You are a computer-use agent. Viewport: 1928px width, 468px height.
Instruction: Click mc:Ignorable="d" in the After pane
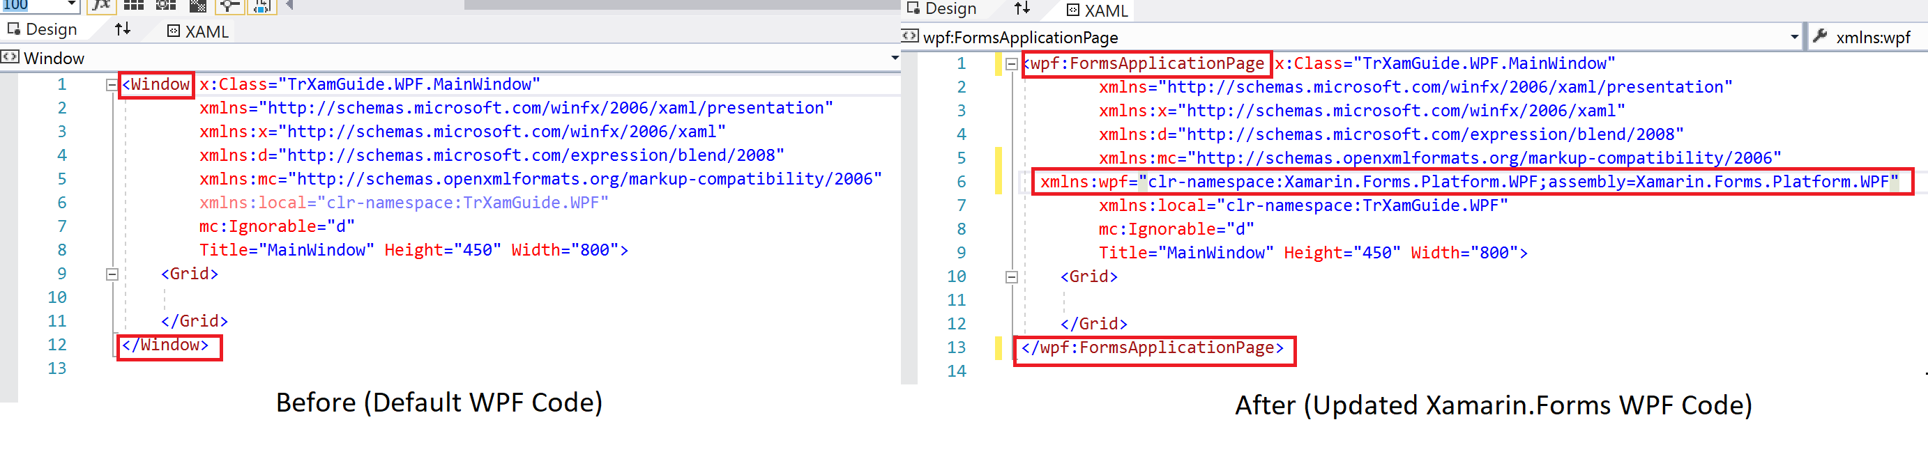point(1176,228)
